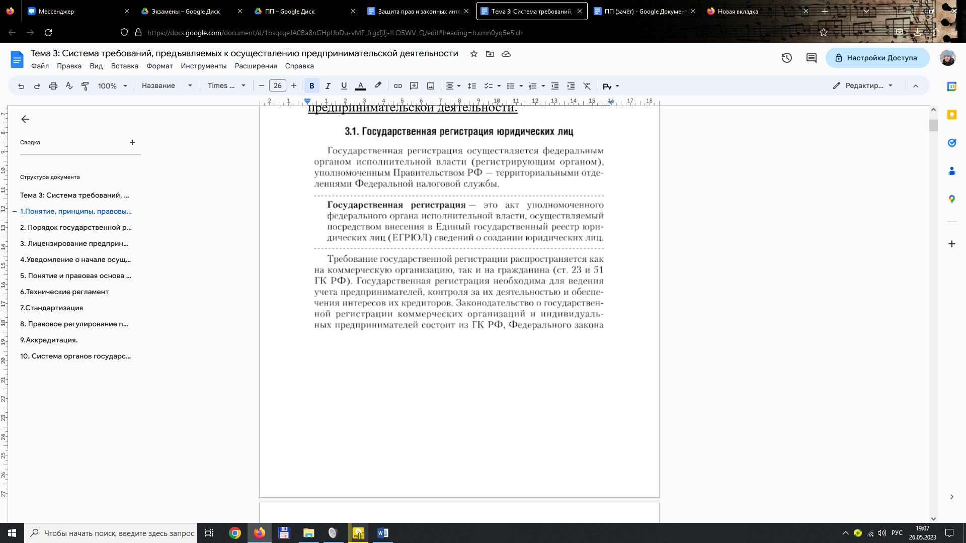Open Google Maps side panel icon
Viewport: 966px width, 543px height.
pos(952,199)
